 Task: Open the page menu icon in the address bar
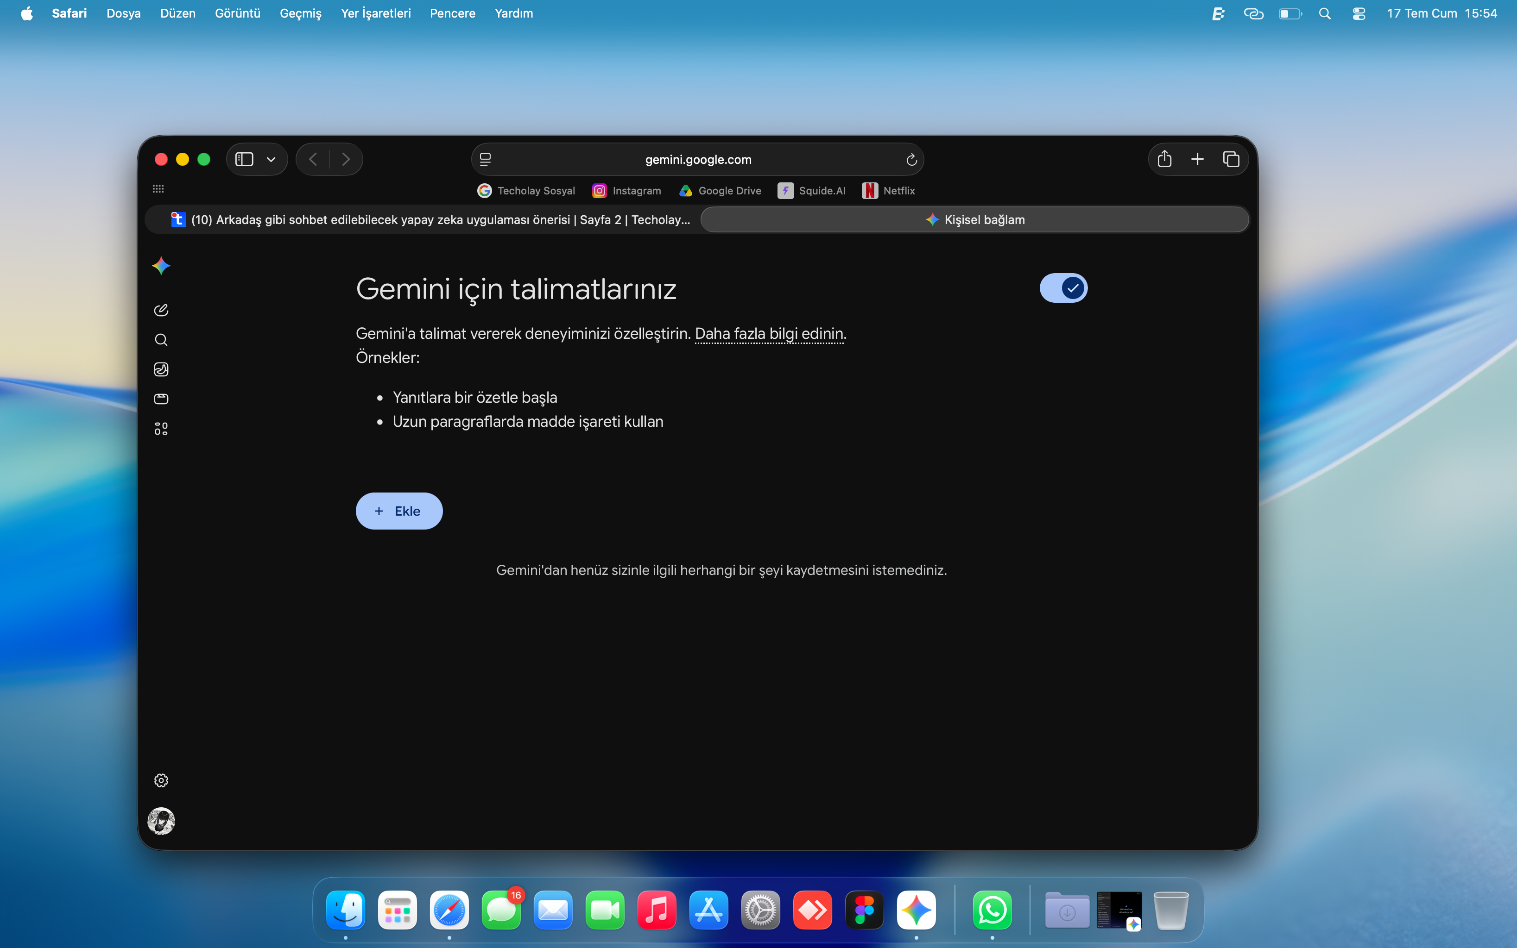click(485, 159)
